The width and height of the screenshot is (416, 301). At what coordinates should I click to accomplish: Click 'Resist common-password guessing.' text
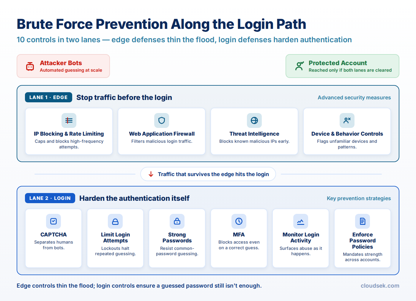click(177, 251)
